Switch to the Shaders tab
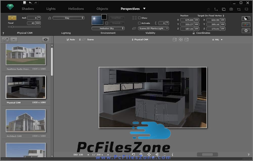Viewport: 253px width, 161px height. [x=28, y=9]
